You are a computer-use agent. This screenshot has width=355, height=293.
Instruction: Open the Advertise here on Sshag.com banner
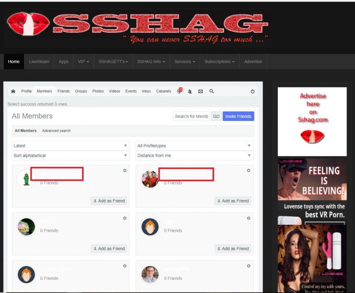click(x=312, y=121)
